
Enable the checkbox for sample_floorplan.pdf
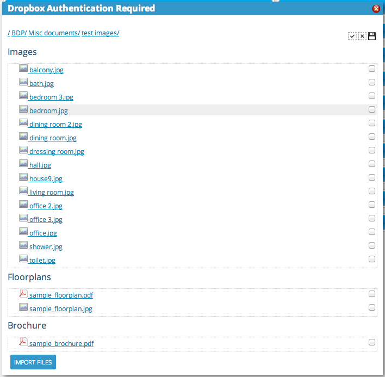[x=372, y=294]
